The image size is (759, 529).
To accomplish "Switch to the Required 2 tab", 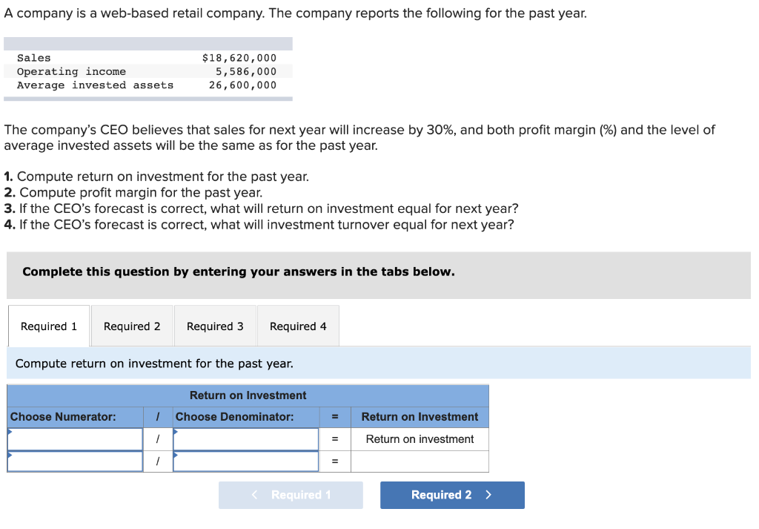I will (131, 326).
